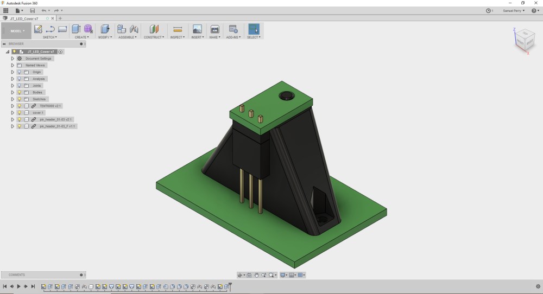Select the Extrude tool in Create
Screen dimensions: 543x294
pos(76,29)
